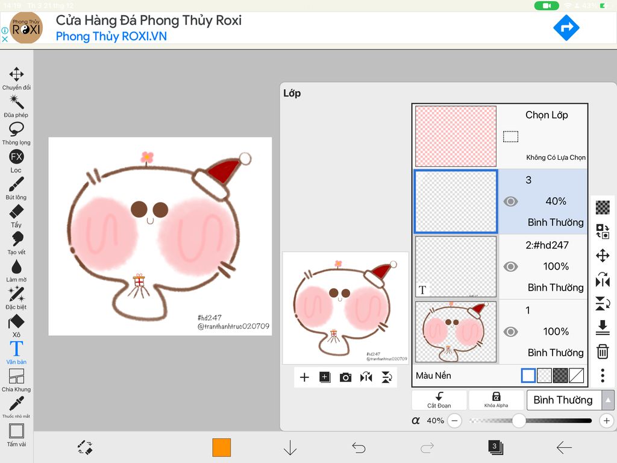Select layer 3 row in the layers list
617x463 pixels.
501,201
